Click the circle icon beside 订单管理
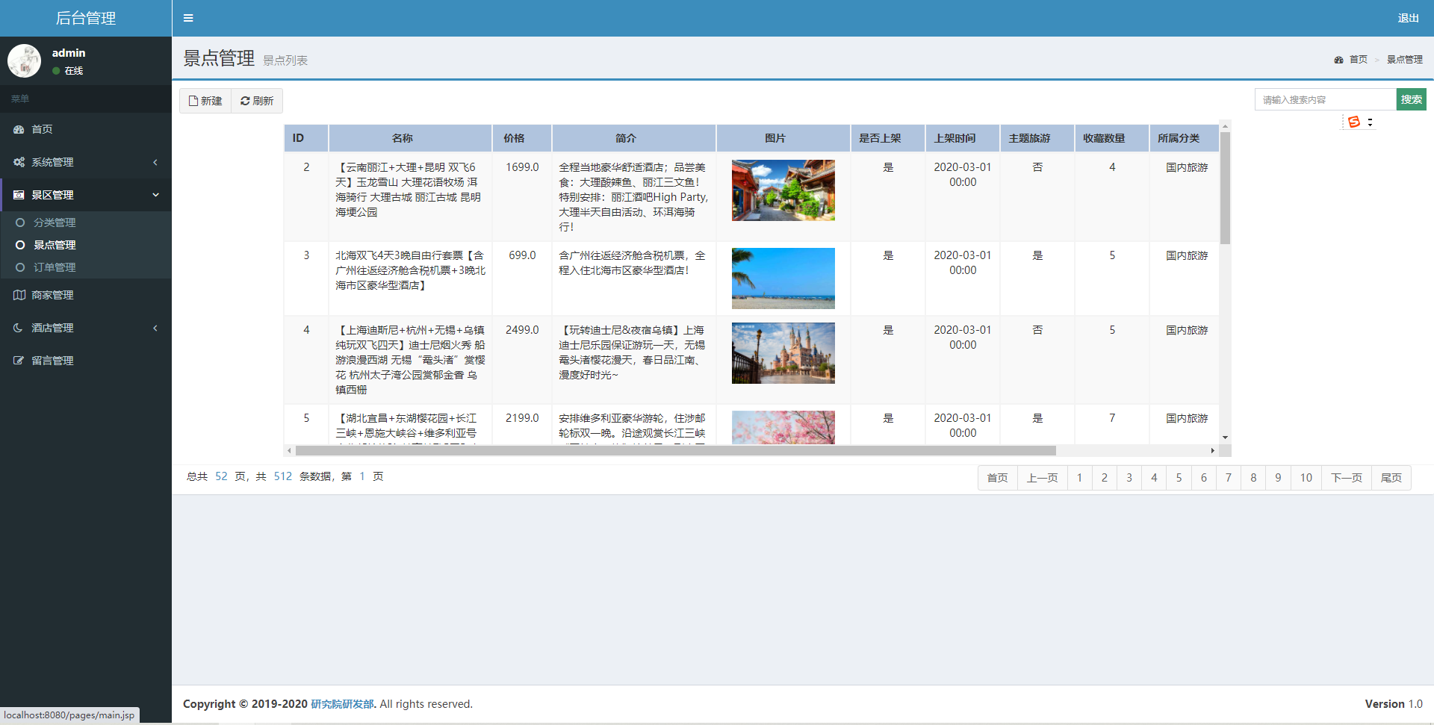1434x725 pixels. pyautogui.click(x=20, y=267)
